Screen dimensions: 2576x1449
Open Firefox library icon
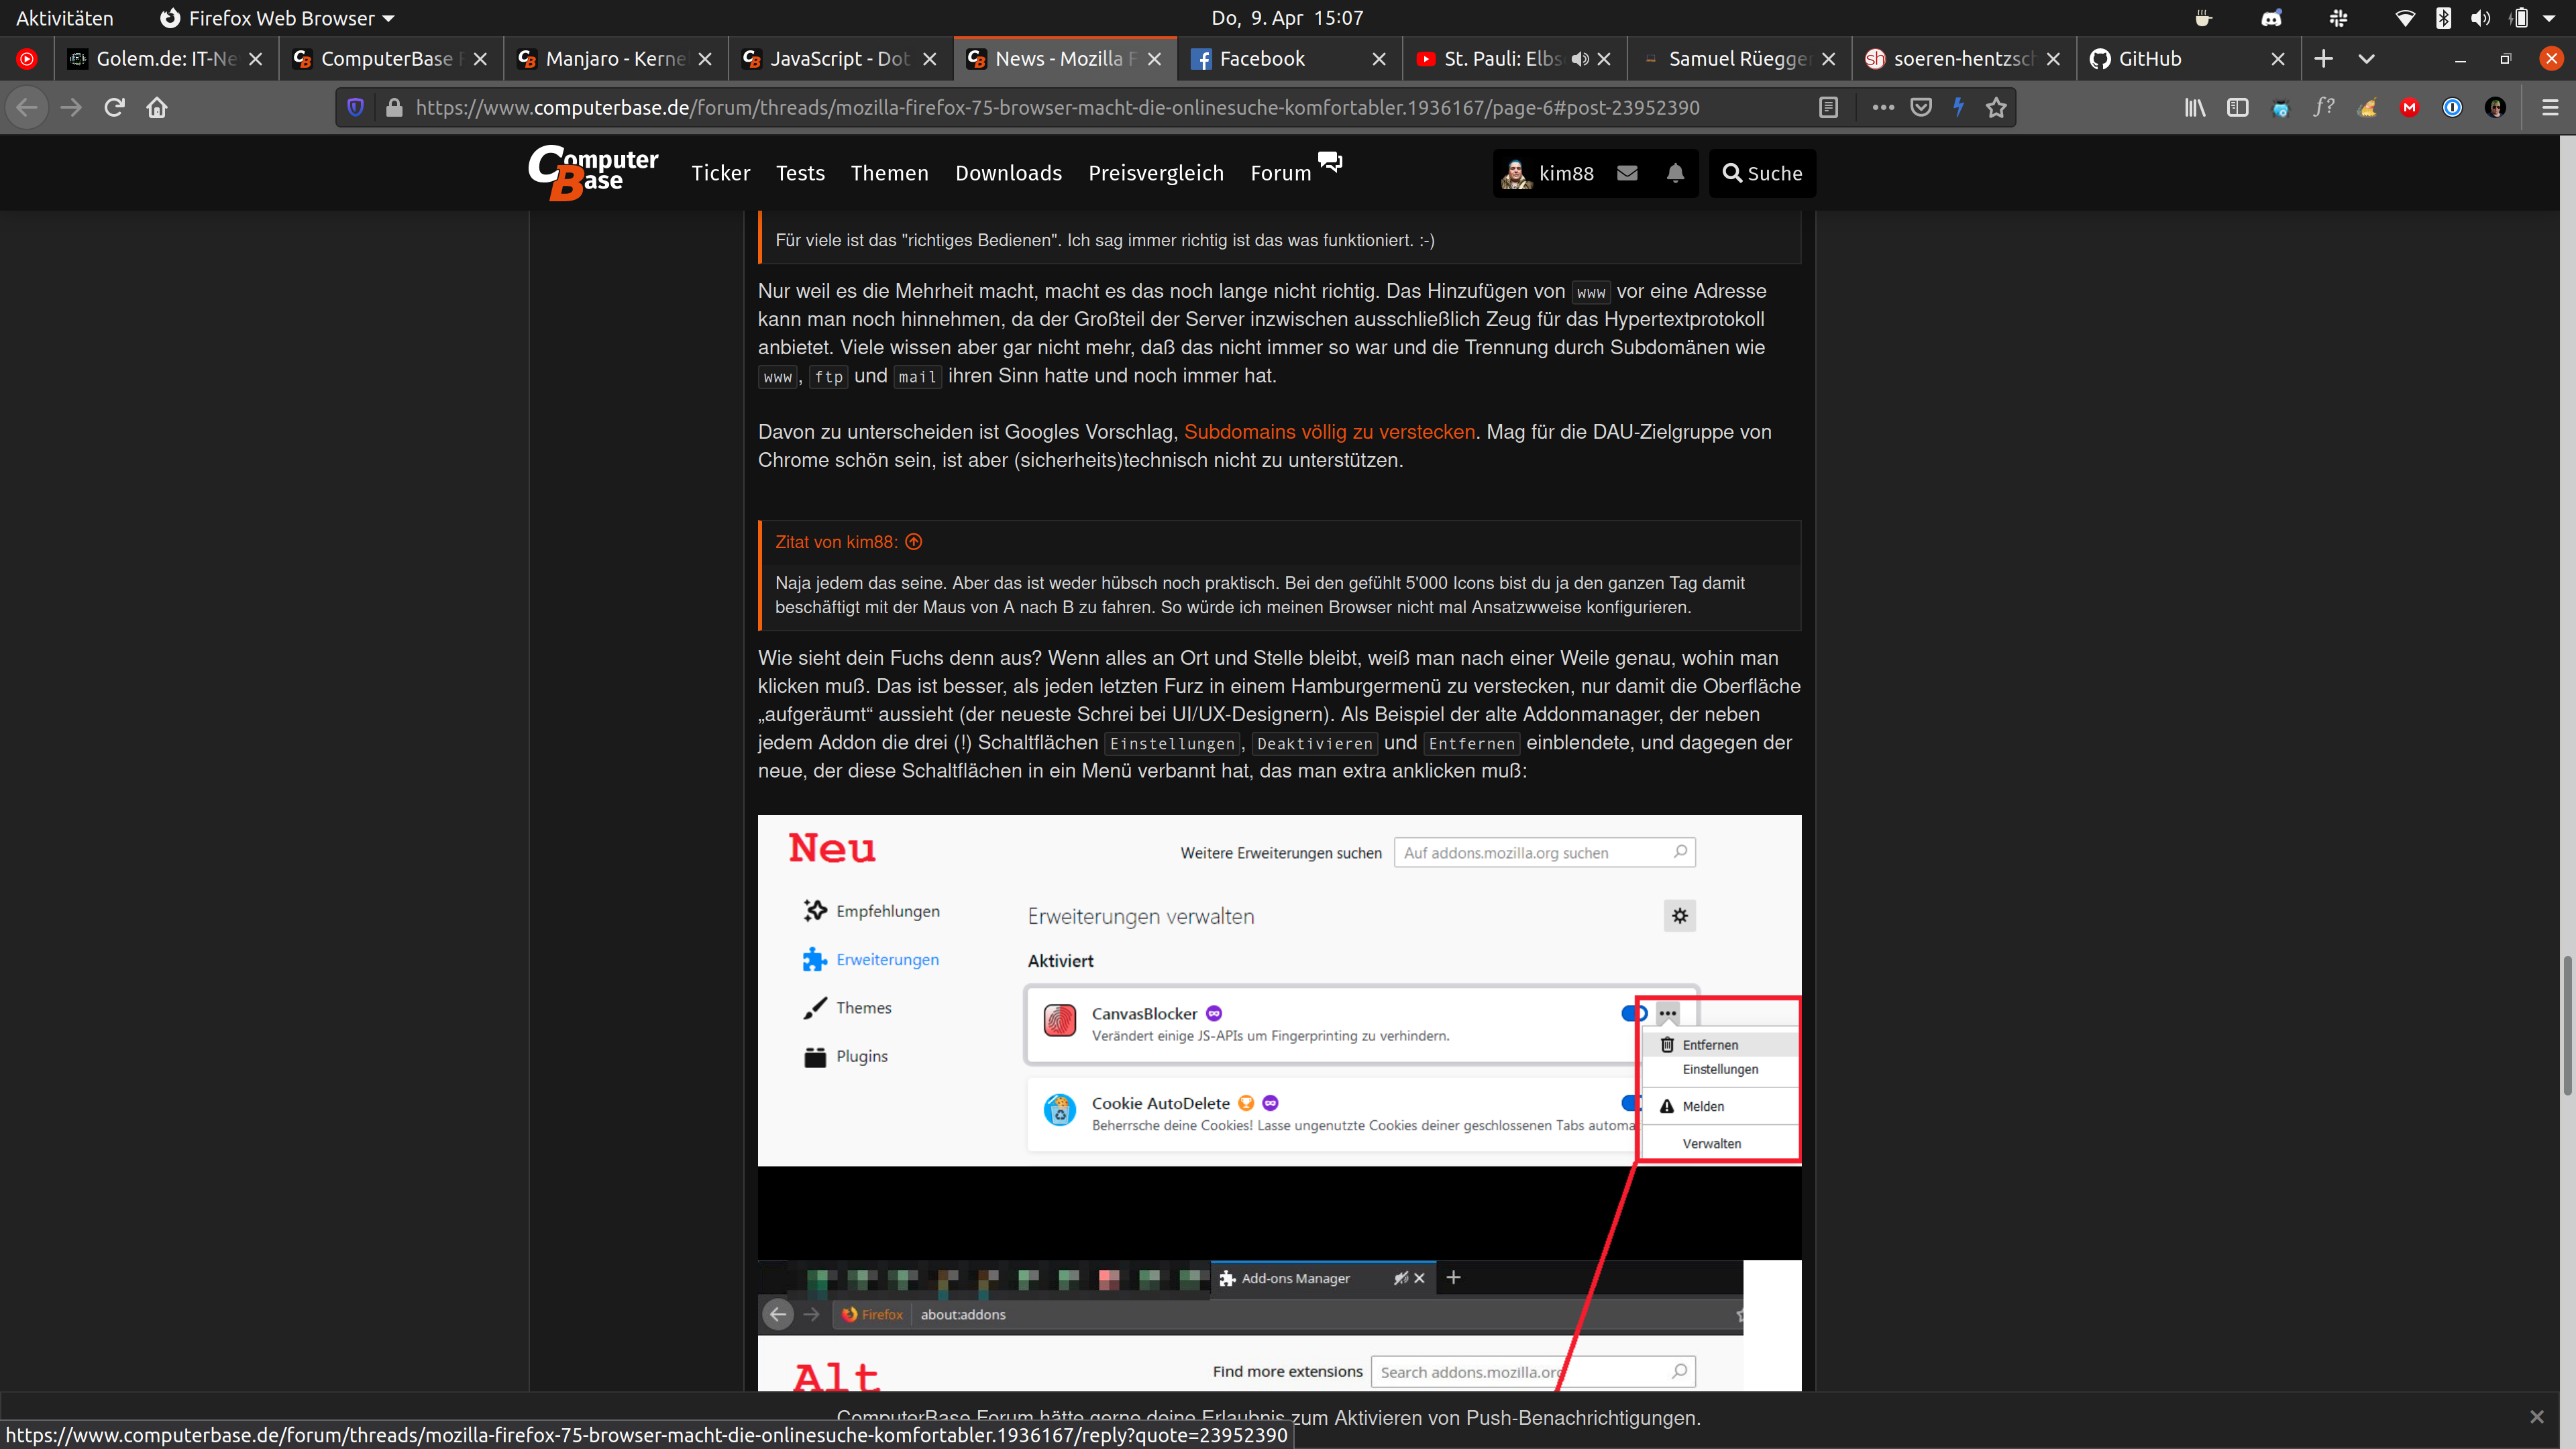[x=2194, y=108]
